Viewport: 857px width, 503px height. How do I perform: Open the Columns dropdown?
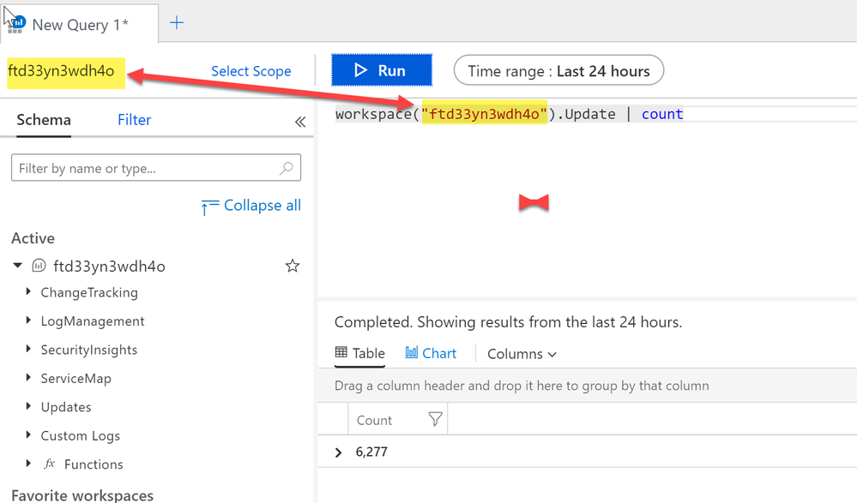point(522,354)
